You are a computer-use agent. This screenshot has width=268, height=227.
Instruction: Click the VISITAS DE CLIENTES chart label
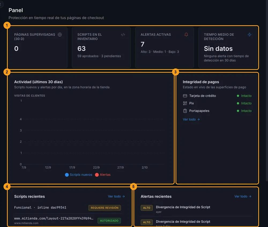pos(29,96)
